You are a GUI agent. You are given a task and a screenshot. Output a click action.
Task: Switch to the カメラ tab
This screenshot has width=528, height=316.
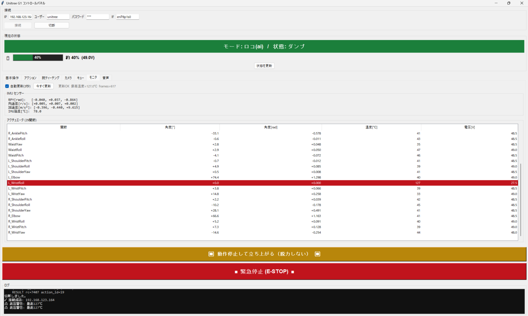pyautogui.click(x=68, y=78)
